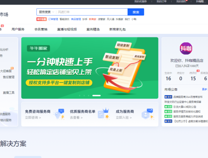
Task: Click the red ranking badge before 订单管理
Action: (x=42, y=19)
